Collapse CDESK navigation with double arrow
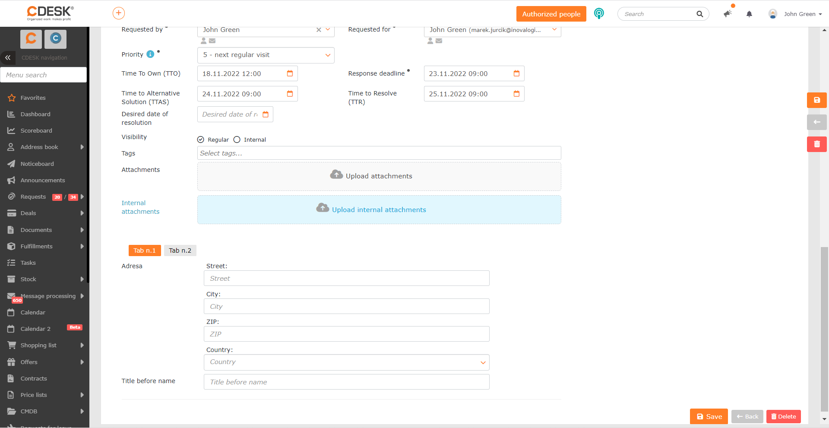Screen dimensions: 829x428 coord(8,57)
